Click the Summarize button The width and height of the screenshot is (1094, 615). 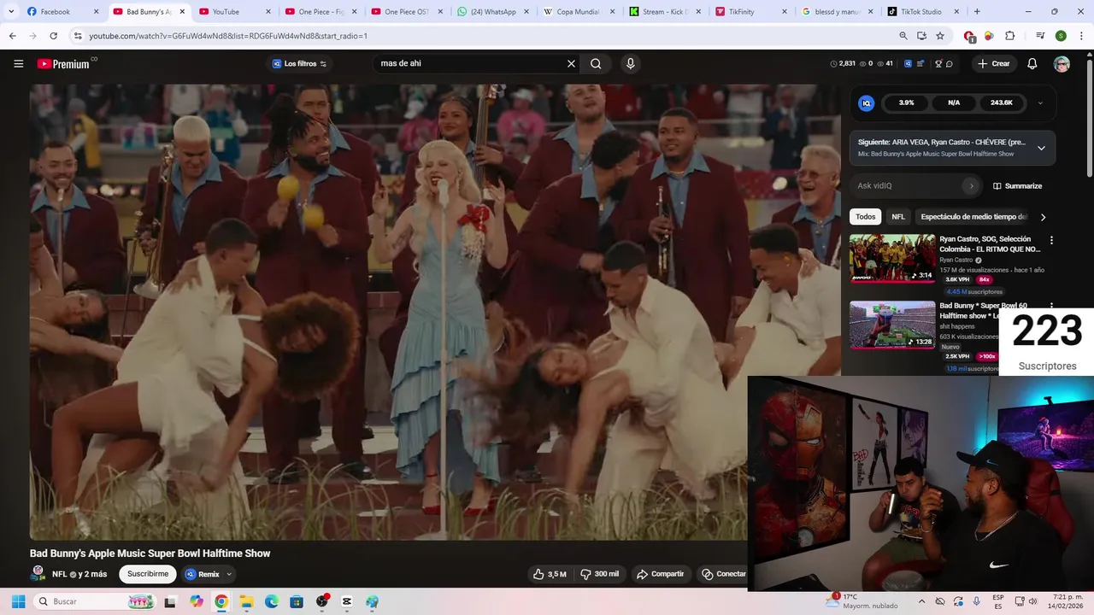[1017, 185]
